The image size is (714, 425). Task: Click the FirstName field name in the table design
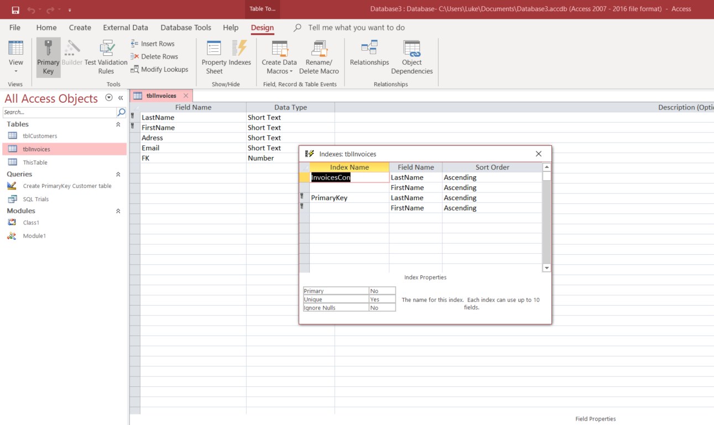[x=193, y=128]
